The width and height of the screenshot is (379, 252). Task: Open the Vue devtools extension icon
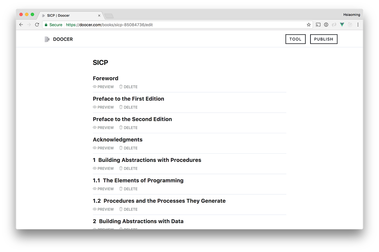(x=342, y=25)
